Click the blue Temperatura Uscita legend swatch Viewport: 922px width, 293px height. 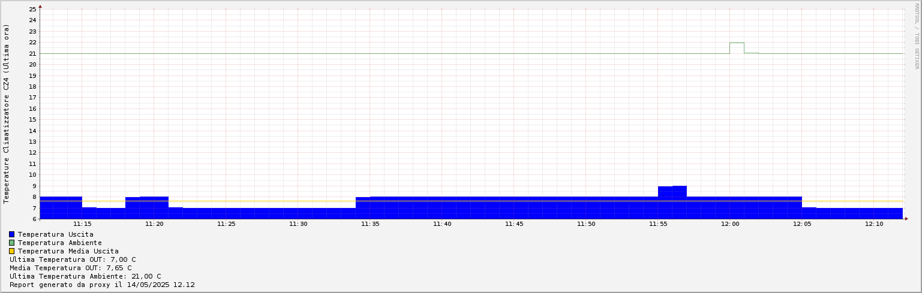pos(11,234)
